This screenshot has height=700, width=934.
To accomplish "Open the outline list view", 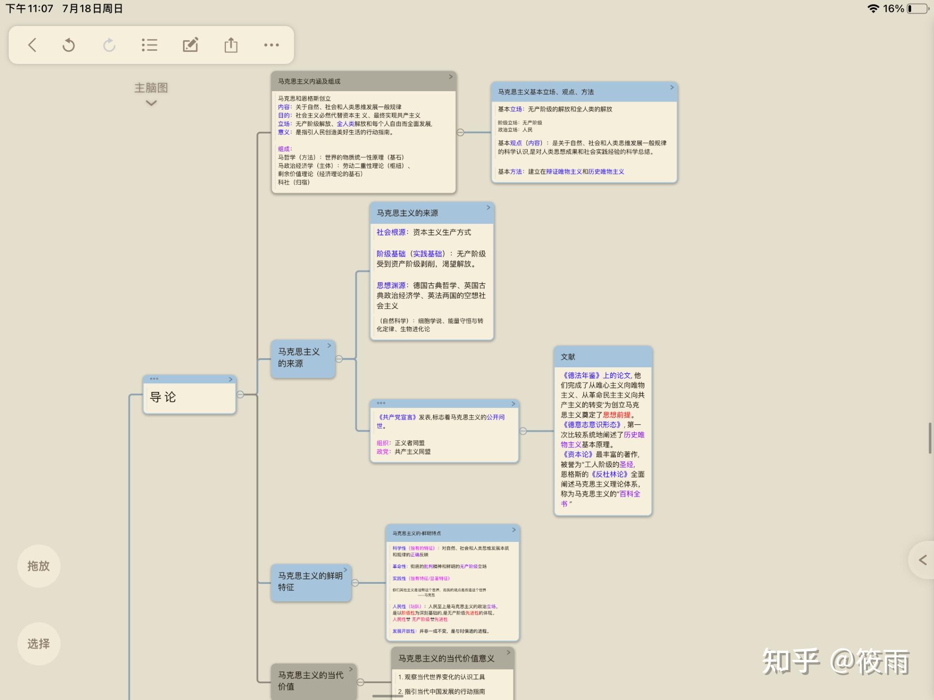I will (x=150, y=45).
